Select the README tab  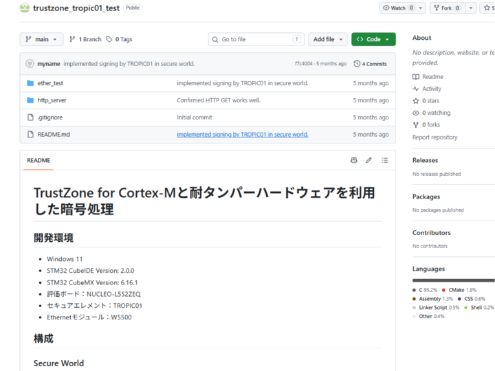coord(38,160)
